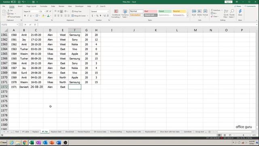
Task: Click Increase Indent icon
Action: 68,16
